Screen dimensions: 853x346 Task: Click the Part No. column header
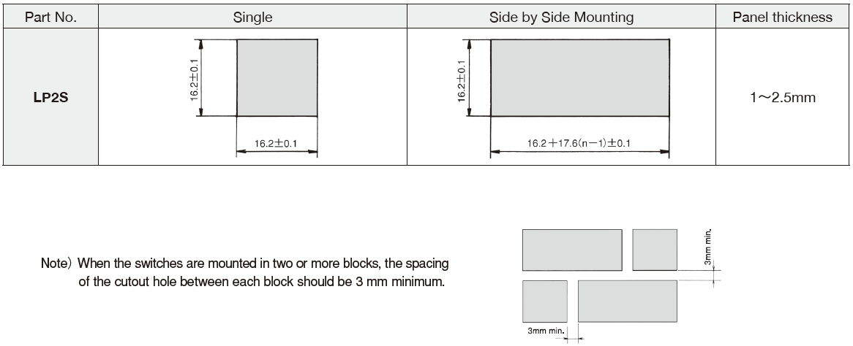(x=50, y=17)
